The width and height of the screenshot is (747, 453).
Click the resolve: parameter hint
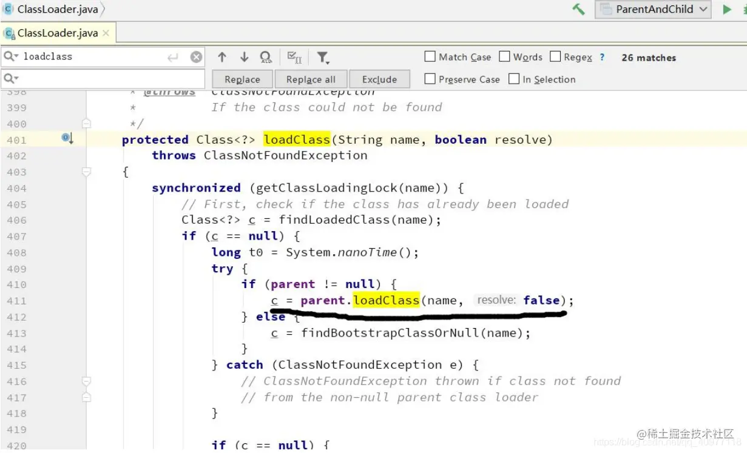(496, 300)
